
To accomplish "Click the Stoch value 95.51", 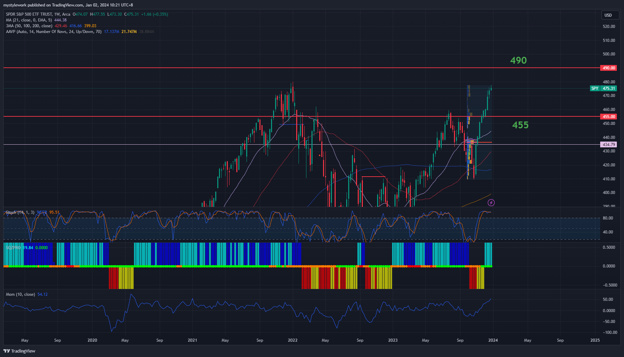I will click(x=54, y=212).
